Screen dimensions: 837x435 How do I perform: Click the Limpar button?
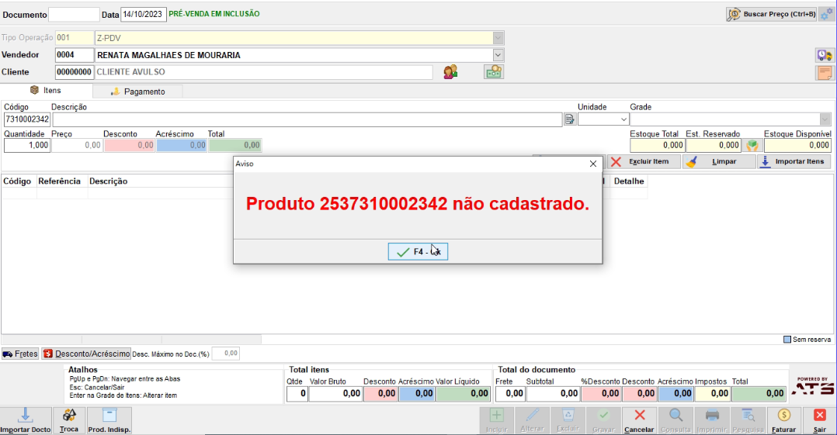pos(718,161)
